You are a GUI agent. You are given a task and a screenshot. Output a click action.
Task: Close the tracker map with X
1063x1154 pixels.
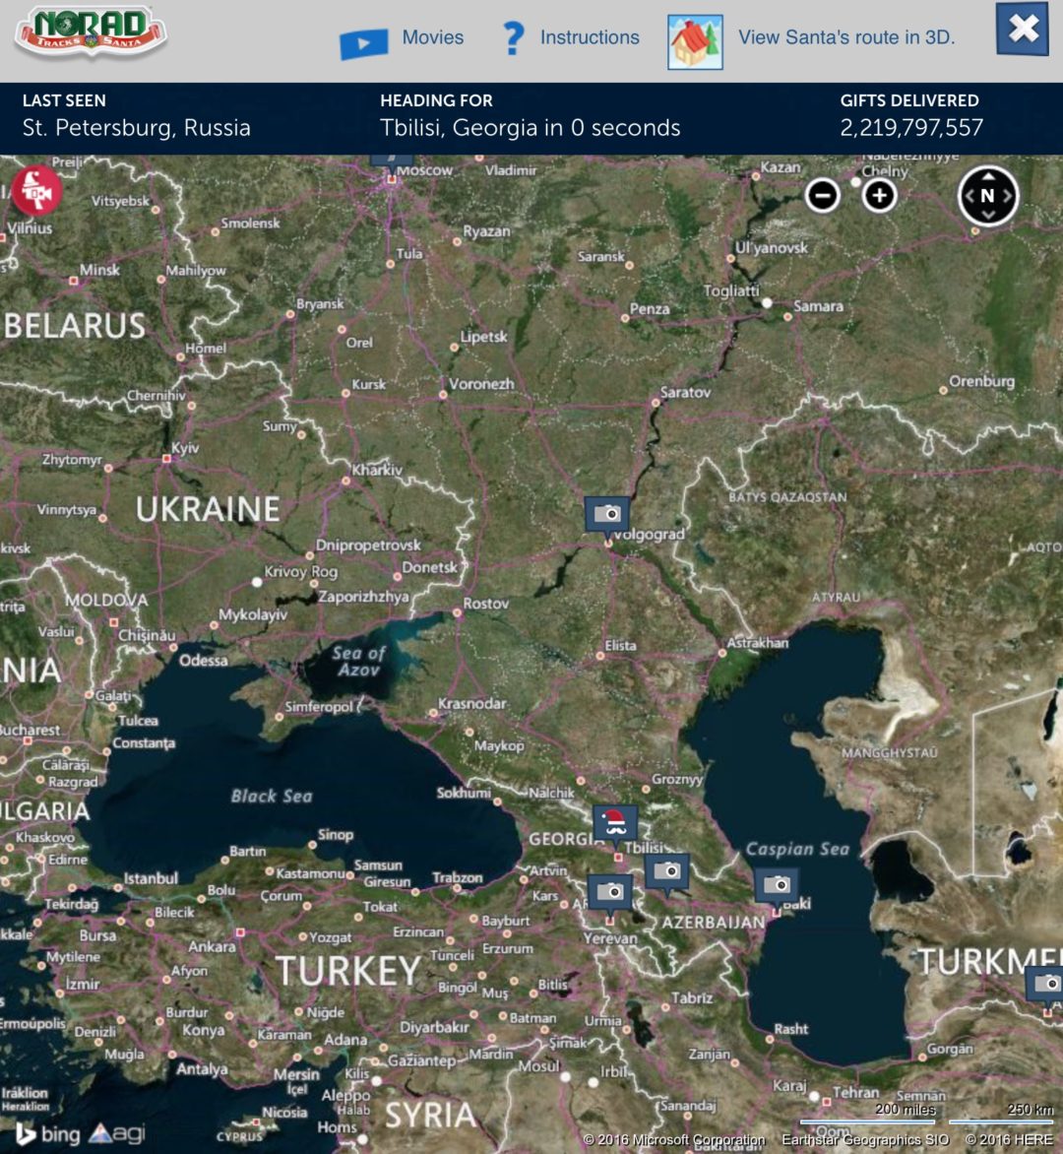[1022, 30]
